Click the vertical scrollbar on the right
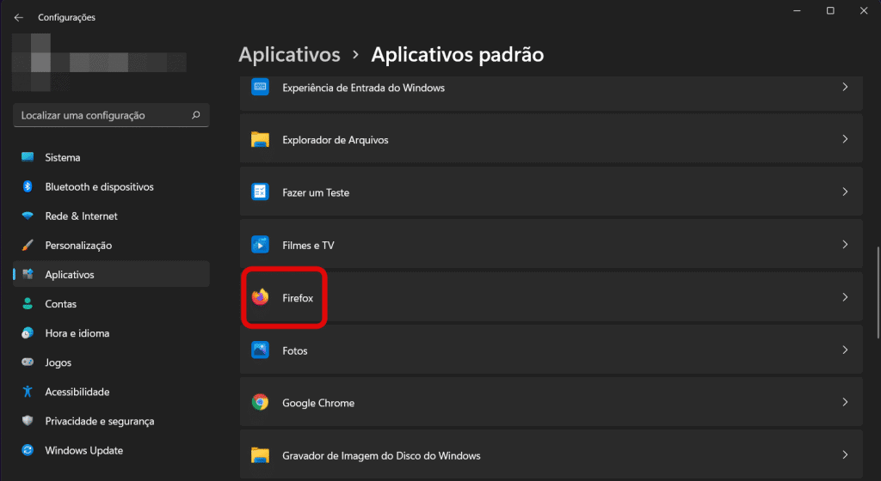The image size is (881, 481). click(x=878, y=293)
